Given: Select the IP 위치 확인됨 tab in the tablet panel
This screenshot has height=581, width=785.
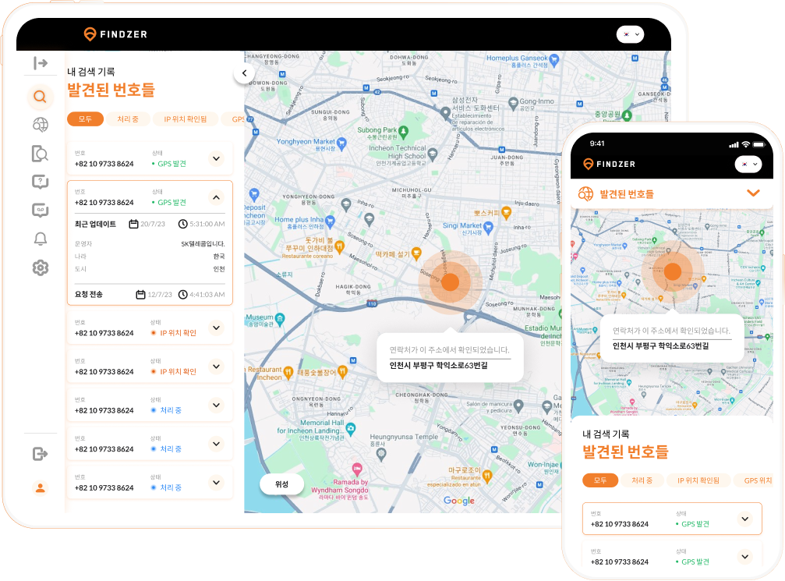Looking at the screenshot, I should pyautogui.click(x=185, y=119).
